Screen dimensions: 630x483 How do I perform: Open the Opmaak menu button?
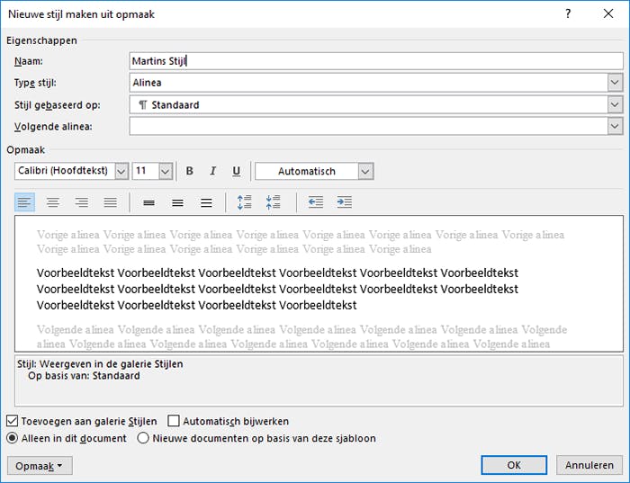[40, 465]
